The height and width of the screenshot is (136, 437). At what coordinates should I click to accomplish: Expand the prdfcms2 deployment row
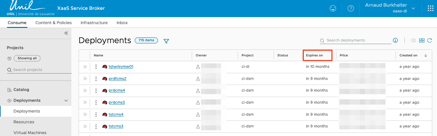tap(85, 79)
